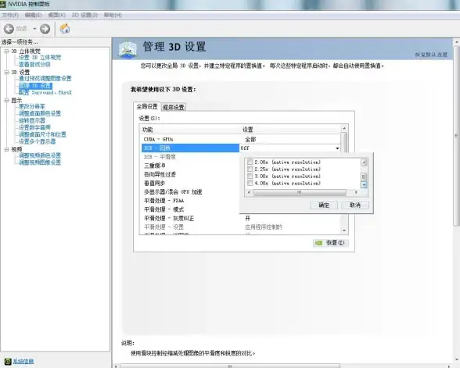Open the 编辑(E) menu
Image resolution: width=460 pixels, height=368 pixels.
coord(33,15)
